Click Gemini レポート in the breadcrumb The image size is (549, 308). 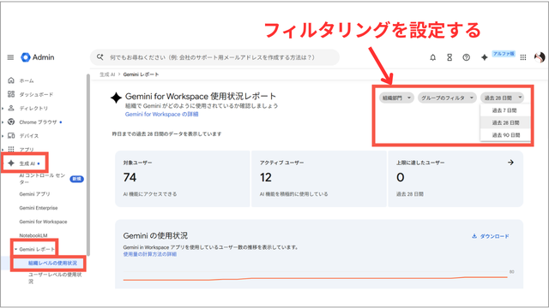[141, 74]
